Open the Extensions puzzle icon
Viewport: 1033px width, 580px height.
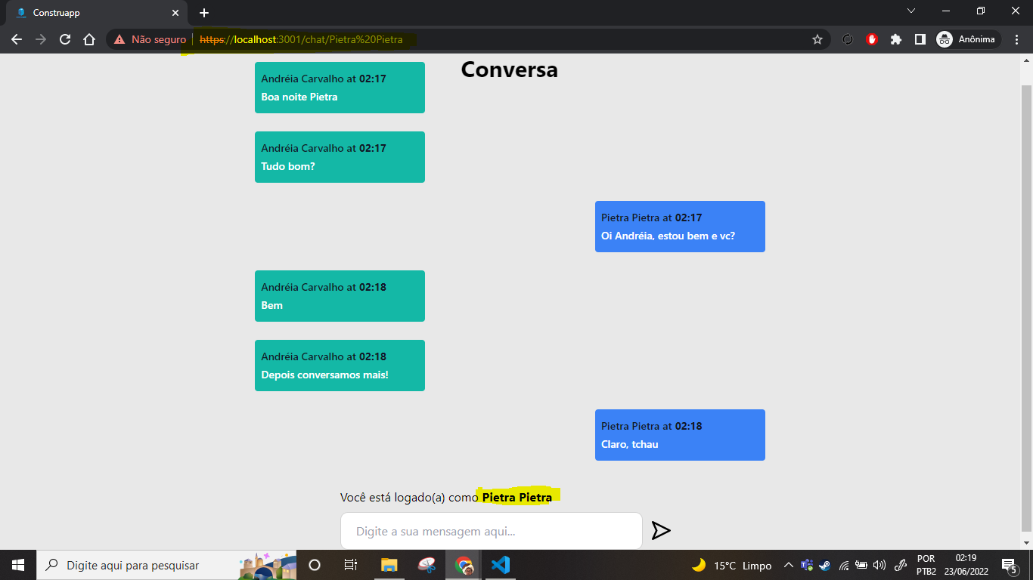(x=896, y=39)
